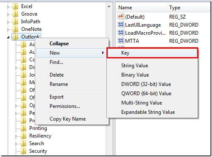Screen dimensions: 212x157
Task: Click the tree pane scroll up arrow
Action: pos(109,6)
